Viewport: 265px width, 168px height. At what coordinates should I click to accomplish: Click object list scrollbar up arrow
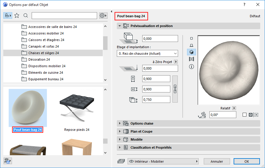[105, 90]
